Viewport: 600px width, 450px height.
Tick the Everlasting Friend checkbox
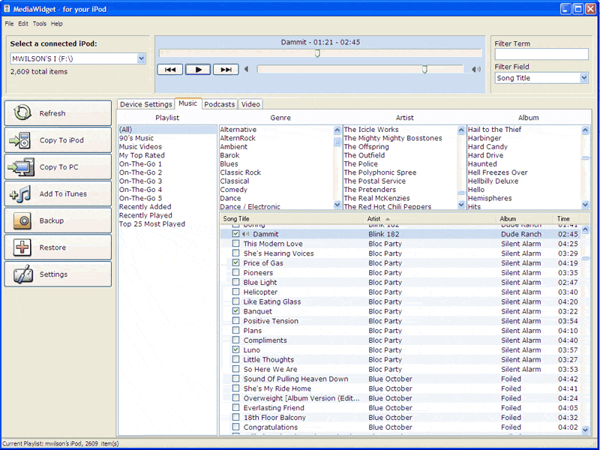[x=236, y=407]
